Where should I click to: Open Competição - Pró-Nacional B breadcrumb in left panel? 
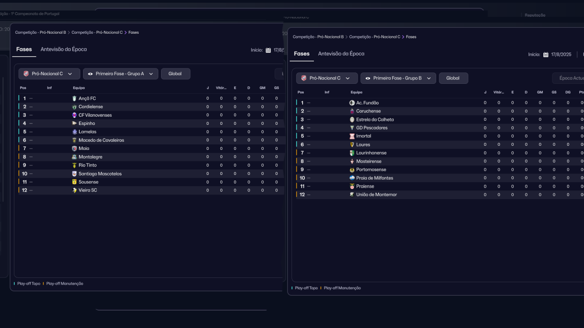pos(41,33)
